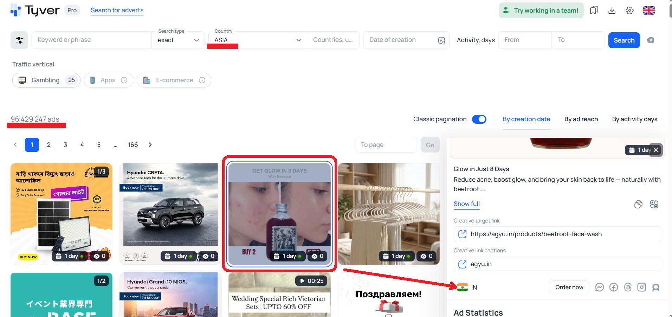This screenshot has width=672, height=317.
Task: Click the 96 429 247 ads count
Action: (x=35, y=119)
